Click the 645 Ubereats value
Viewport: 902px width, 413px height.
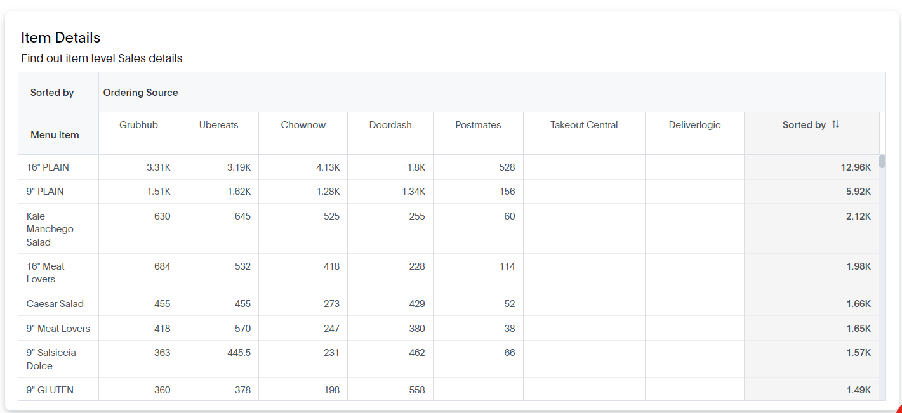coord(242,216)
